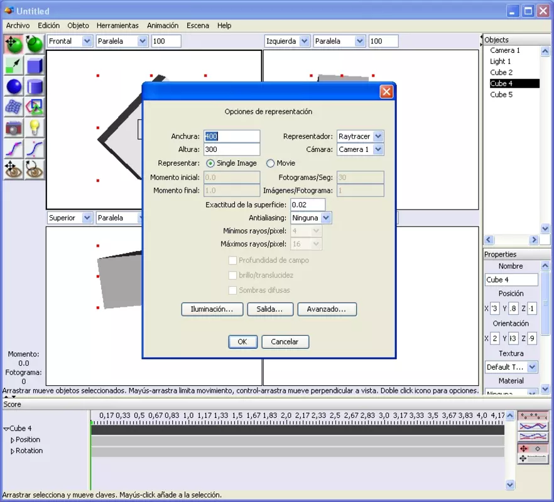
Task: Select the Spline Mesh tool
Action: (13, 107)
